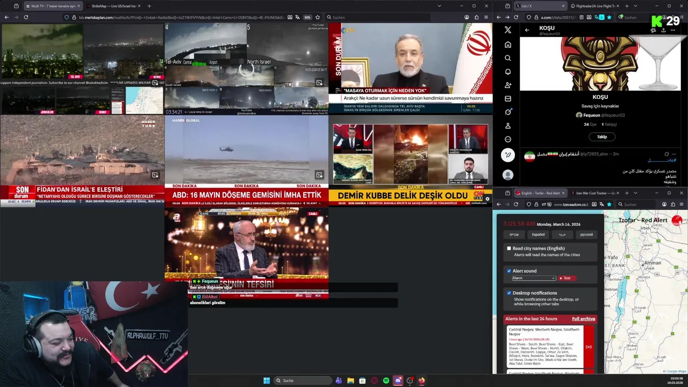Open the Alarm sound dropdown
688x387 pixels.
(x=533, y=278)
